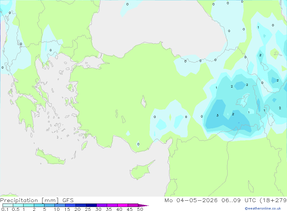Click the 1–2 mm legend color swatch
This screenshot has width=287, height=211.
point(29,205)
